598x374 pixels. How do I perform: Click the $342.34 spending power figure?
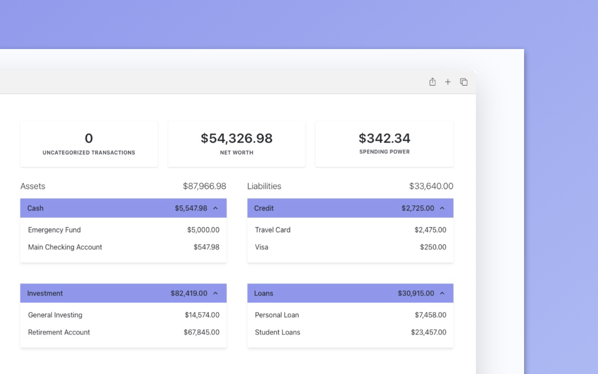[x=385, y=138]
